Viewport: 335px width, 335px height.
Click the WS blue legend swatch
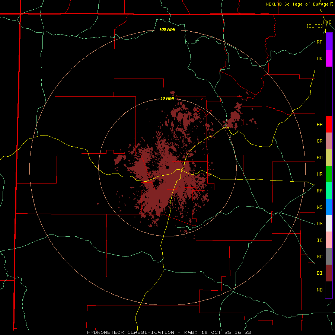click(329, 207)
